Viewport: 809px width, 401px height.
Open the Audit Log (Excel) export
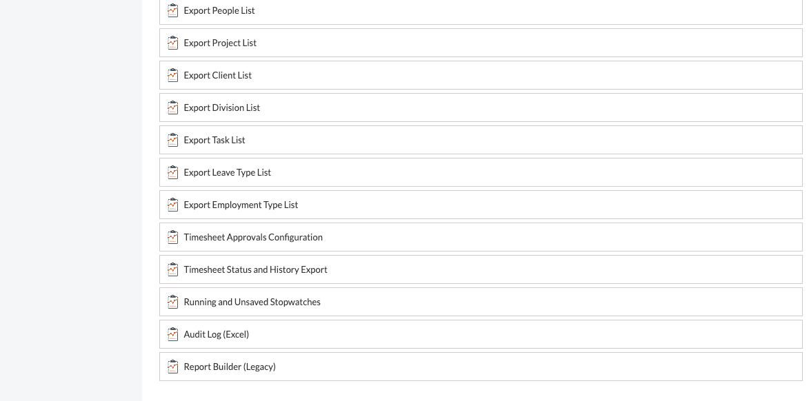[x=216, y=334]
